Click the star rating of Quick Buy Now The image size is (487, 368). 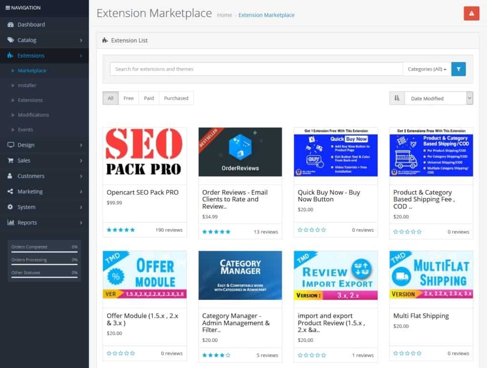pos(312,230)
